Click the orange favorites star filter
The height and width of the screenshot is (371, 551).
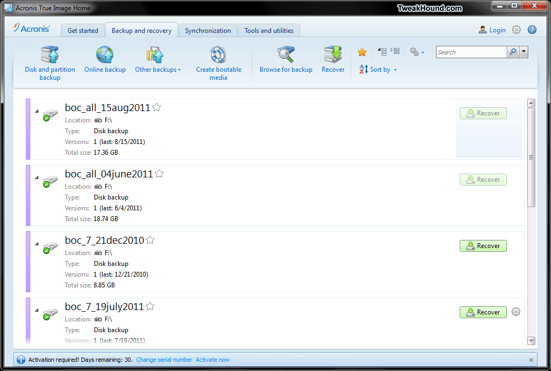(362, 52)
